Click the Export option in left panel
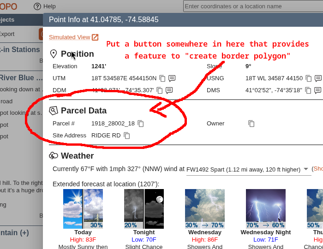Screen dimensions: 323x249 click(6, 34)
